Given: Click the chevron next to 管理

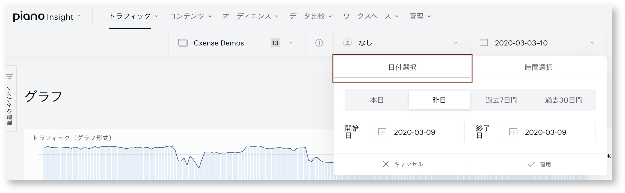Looking at the screenshot, I should pos(429,16).
